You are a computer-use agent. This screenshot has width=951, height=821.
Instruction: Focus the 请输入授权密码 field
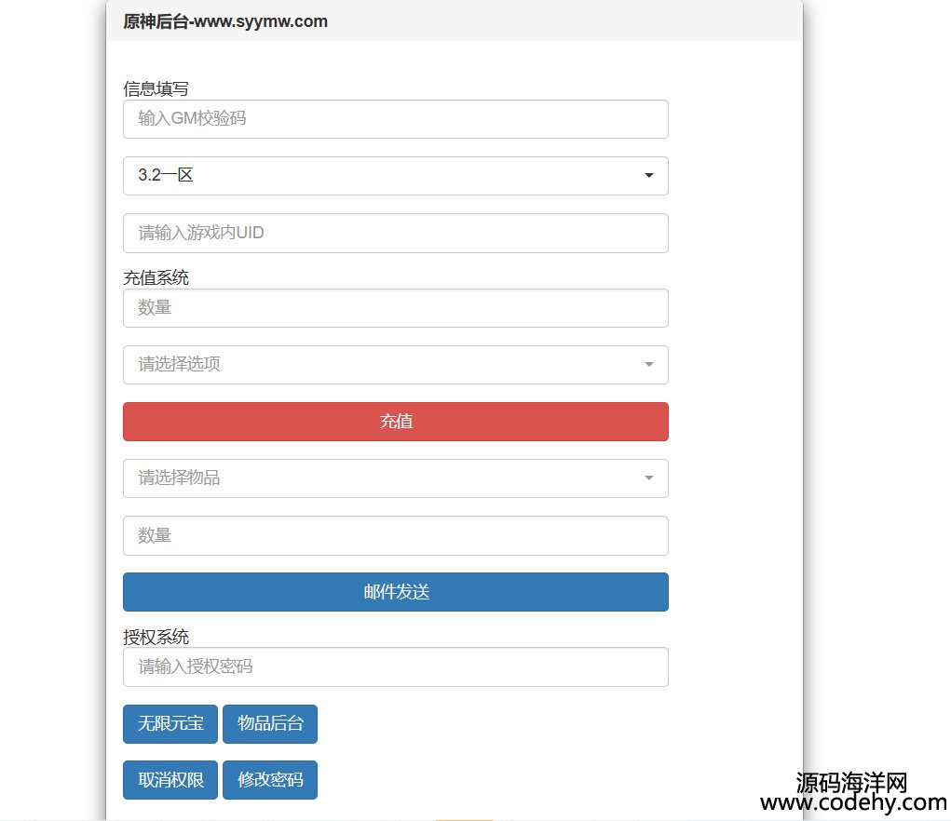(x=396, y=667)
